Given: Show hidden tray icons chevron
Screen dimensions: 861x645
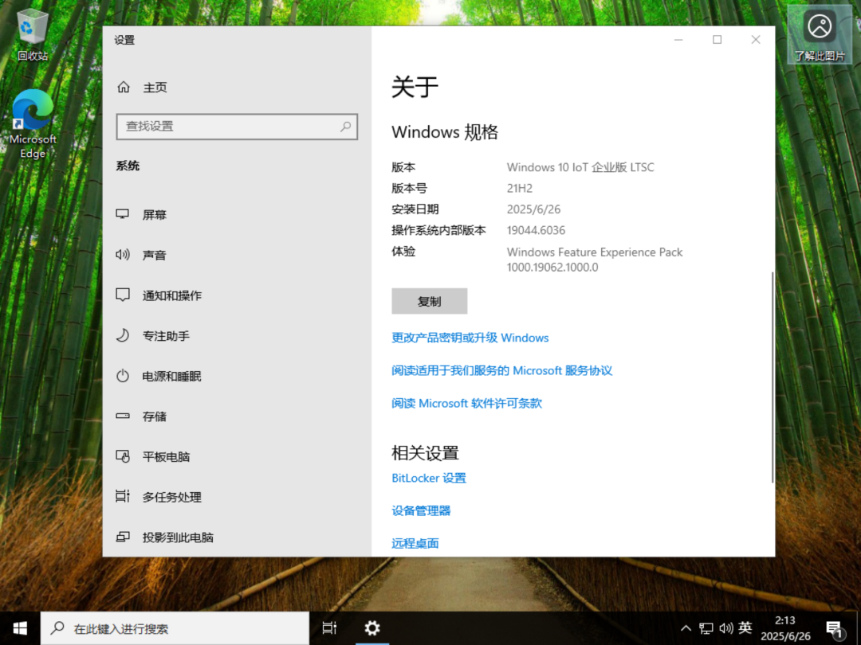Looking at the screenshot, I should point(686,628).
